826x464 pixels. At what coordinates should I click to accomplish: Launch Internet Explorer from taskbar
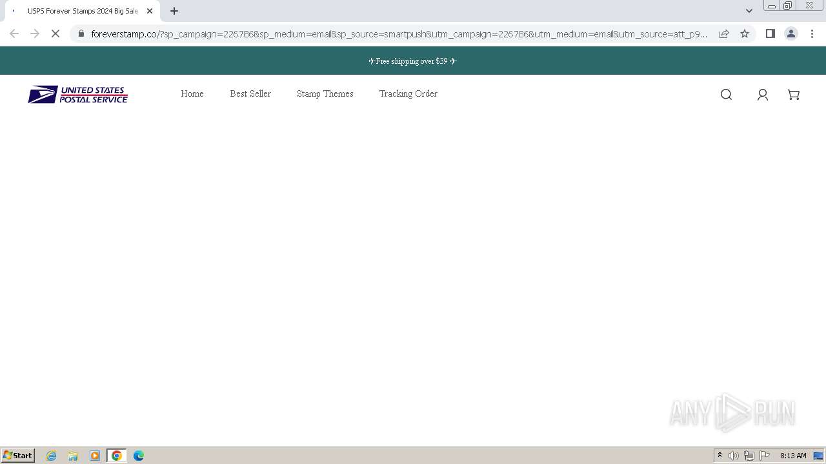(x=52, y=456)
